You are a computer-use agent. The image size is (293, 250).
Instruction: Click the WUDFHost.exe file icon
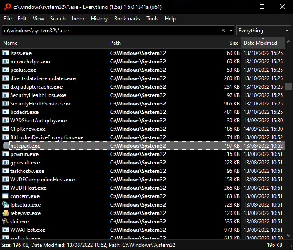(x=6, y=187)
